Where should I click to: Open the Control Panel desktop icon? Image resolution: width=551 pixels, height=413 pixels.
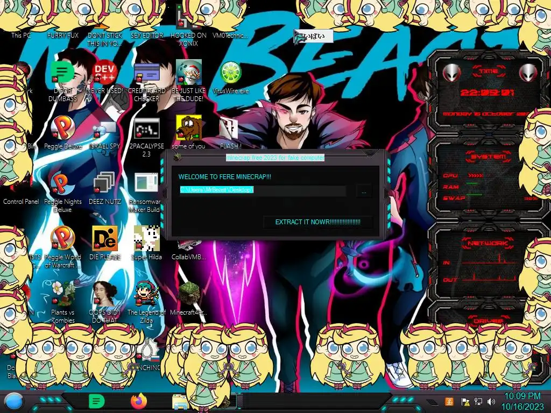[x=21, y=201]
